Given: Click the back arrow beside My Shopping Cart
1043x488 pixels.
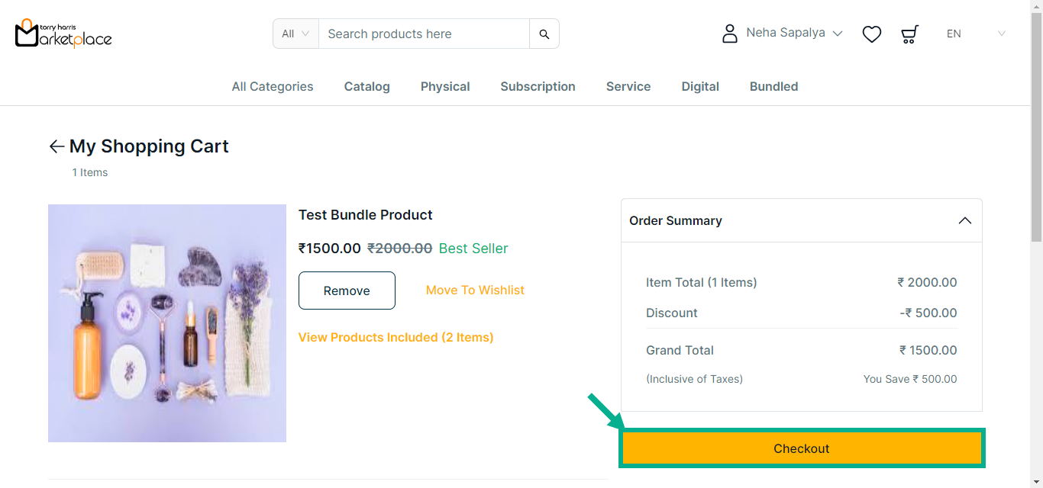Looking at the screenshot, I should pyautogui.click(x=57, y=146).
